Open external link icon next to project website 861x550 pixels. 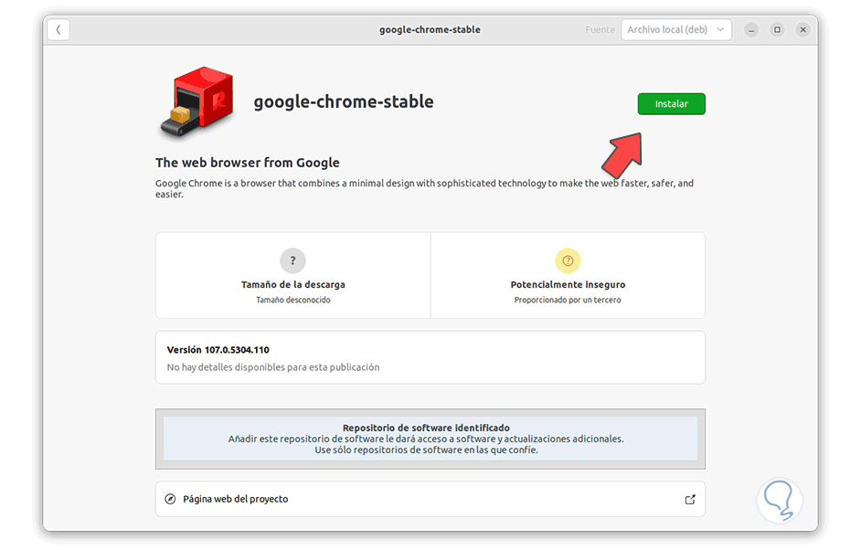[690, 499]
